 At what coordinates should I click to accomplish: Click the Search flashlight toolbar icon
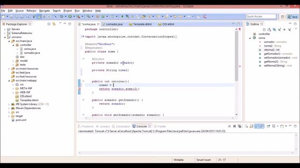[149, 17]
